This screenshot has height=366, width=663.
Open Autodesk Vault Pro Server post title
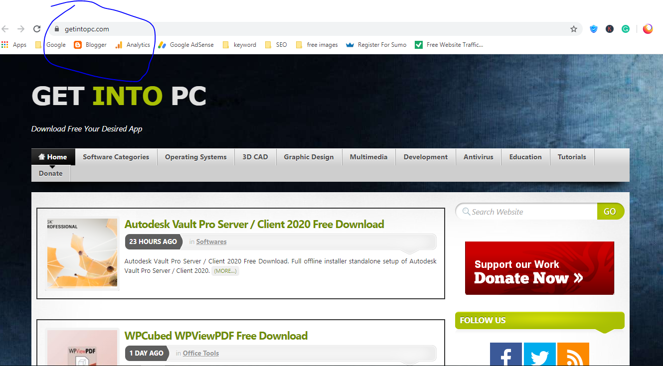click(x=254, y=224)
